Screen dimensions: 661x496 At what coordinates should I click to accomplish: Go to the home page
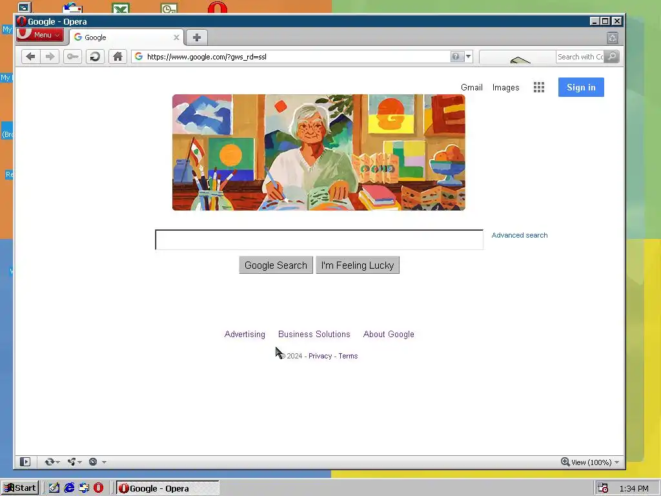point(117,57)
